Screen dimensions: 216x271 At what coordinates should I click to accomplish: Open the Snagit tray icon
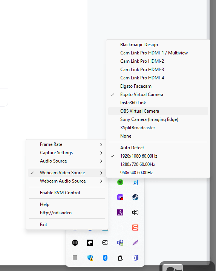(x=135, y=228)
